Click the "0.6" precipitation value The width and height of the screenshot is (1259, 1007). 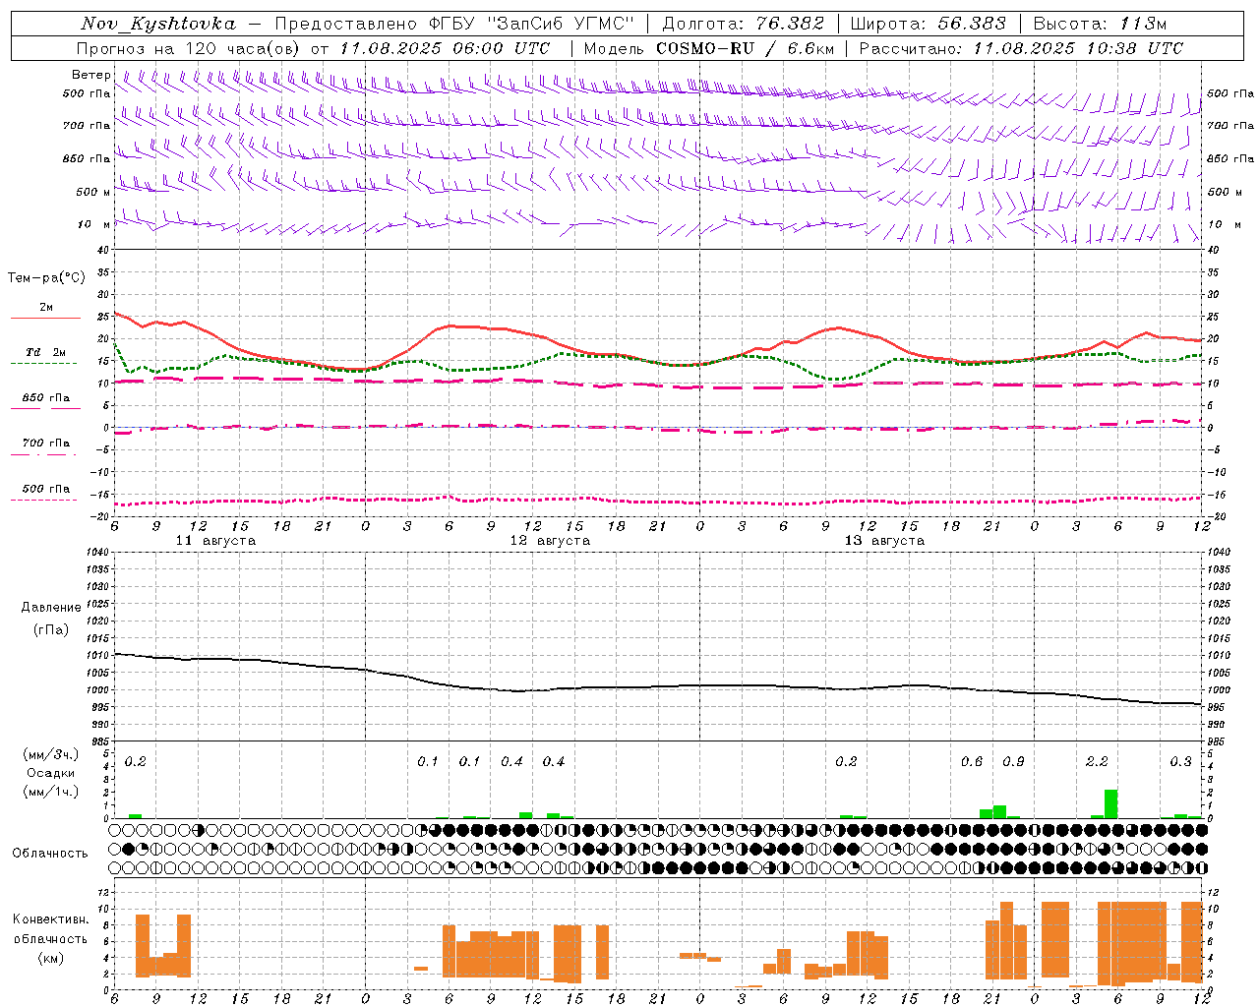972,762
